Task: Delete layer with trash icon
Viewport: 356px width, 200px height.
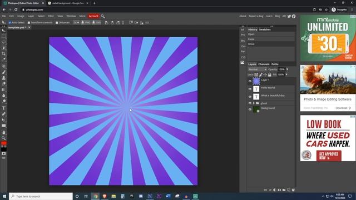Action: [x=293, y=190]
